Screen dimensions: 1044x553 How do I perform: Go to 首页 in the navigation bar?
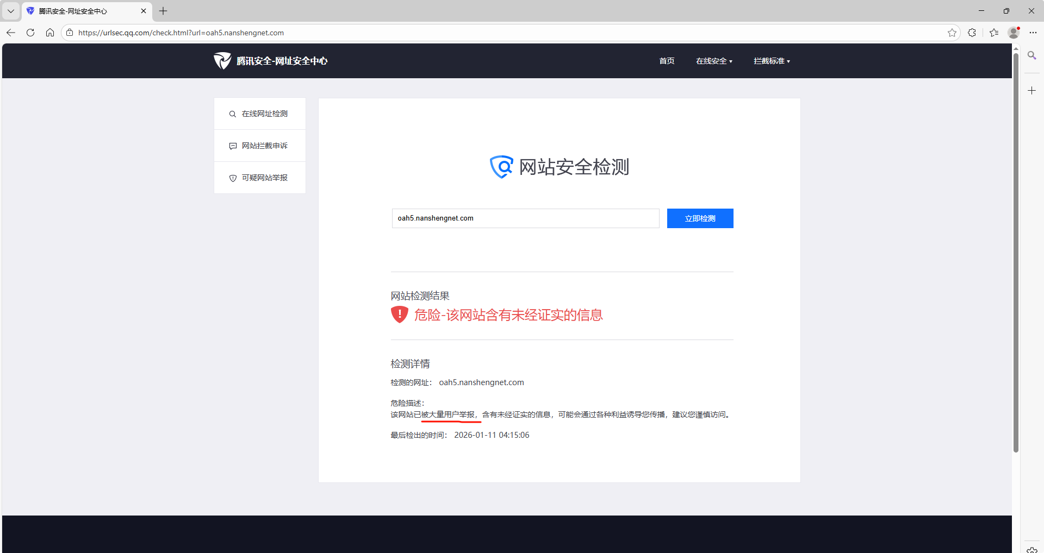[x=667, y=61]
